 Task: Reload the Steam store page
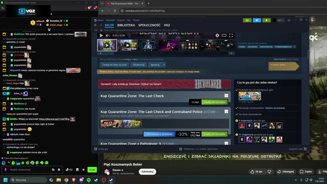coord(96,30)
